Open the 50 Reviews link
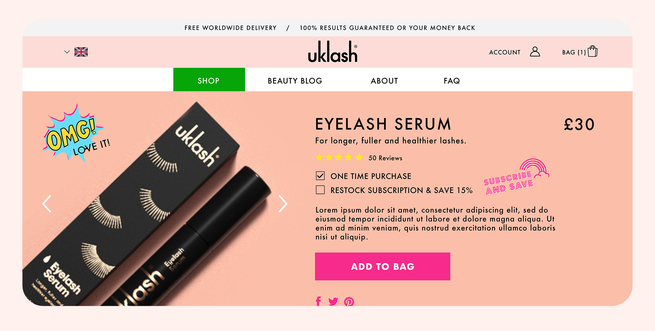 pos(385,158)
